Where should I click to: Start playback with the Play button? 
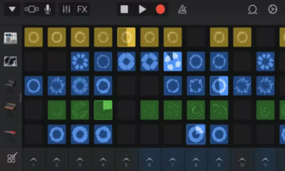(x=142, y=9)
